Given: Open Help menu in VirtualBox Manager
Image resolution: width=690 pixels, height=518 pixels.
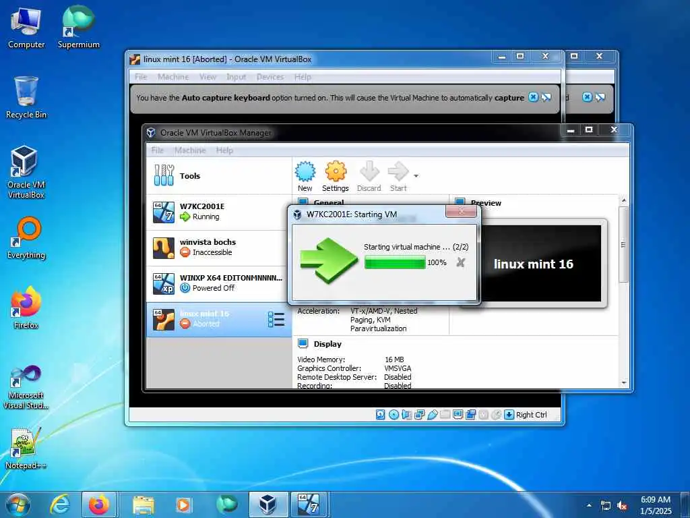Looking at the screenshot, I should click(224, 150).
